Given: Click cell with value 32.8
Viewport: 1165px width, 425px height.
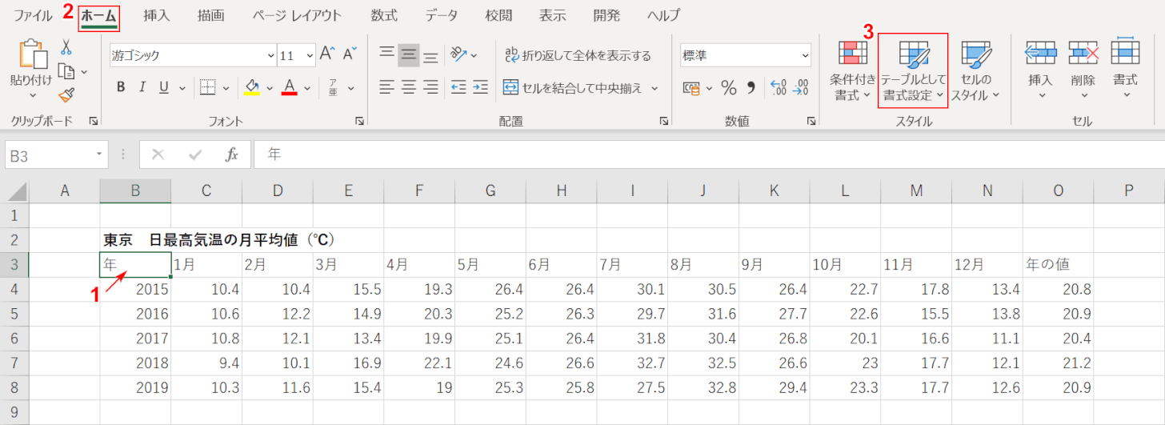Looking at the screenshot, I should 703,387.
